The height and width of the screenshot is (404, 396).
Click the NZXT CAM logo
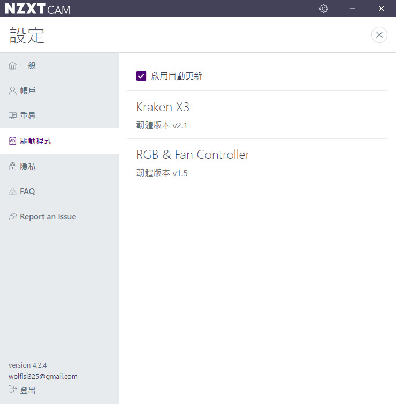(37, 9)
